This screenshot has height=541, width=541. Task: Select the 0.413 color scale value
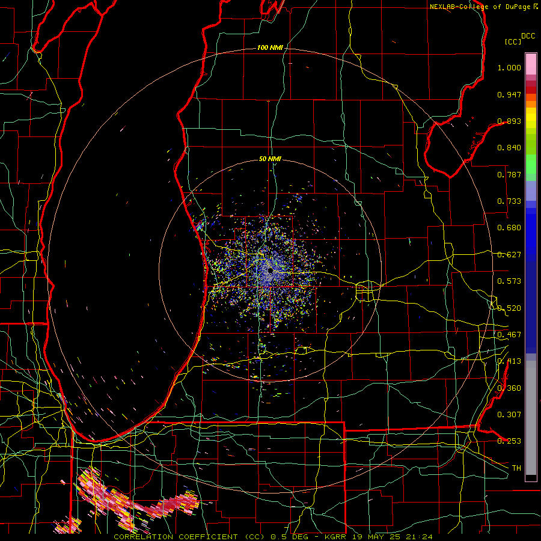pos(509,361)
